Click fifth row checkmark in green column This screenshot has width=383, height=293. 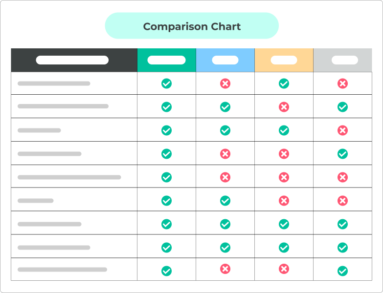[167, 177]
